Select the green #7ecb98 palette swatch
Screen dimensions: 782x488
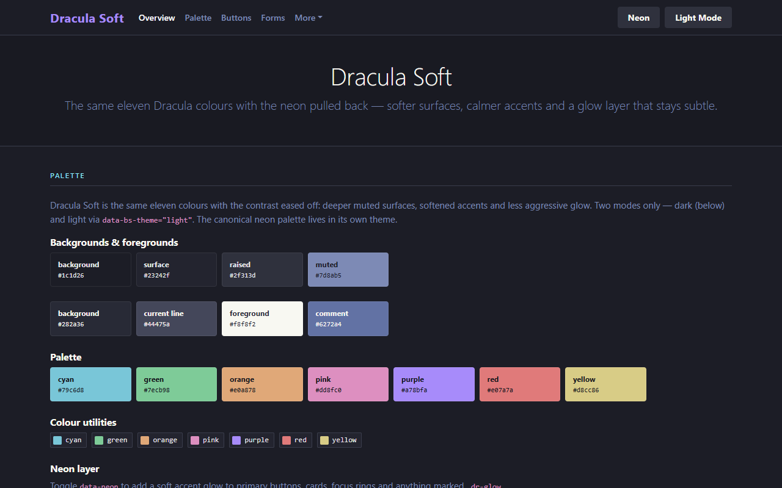(177, 384)
